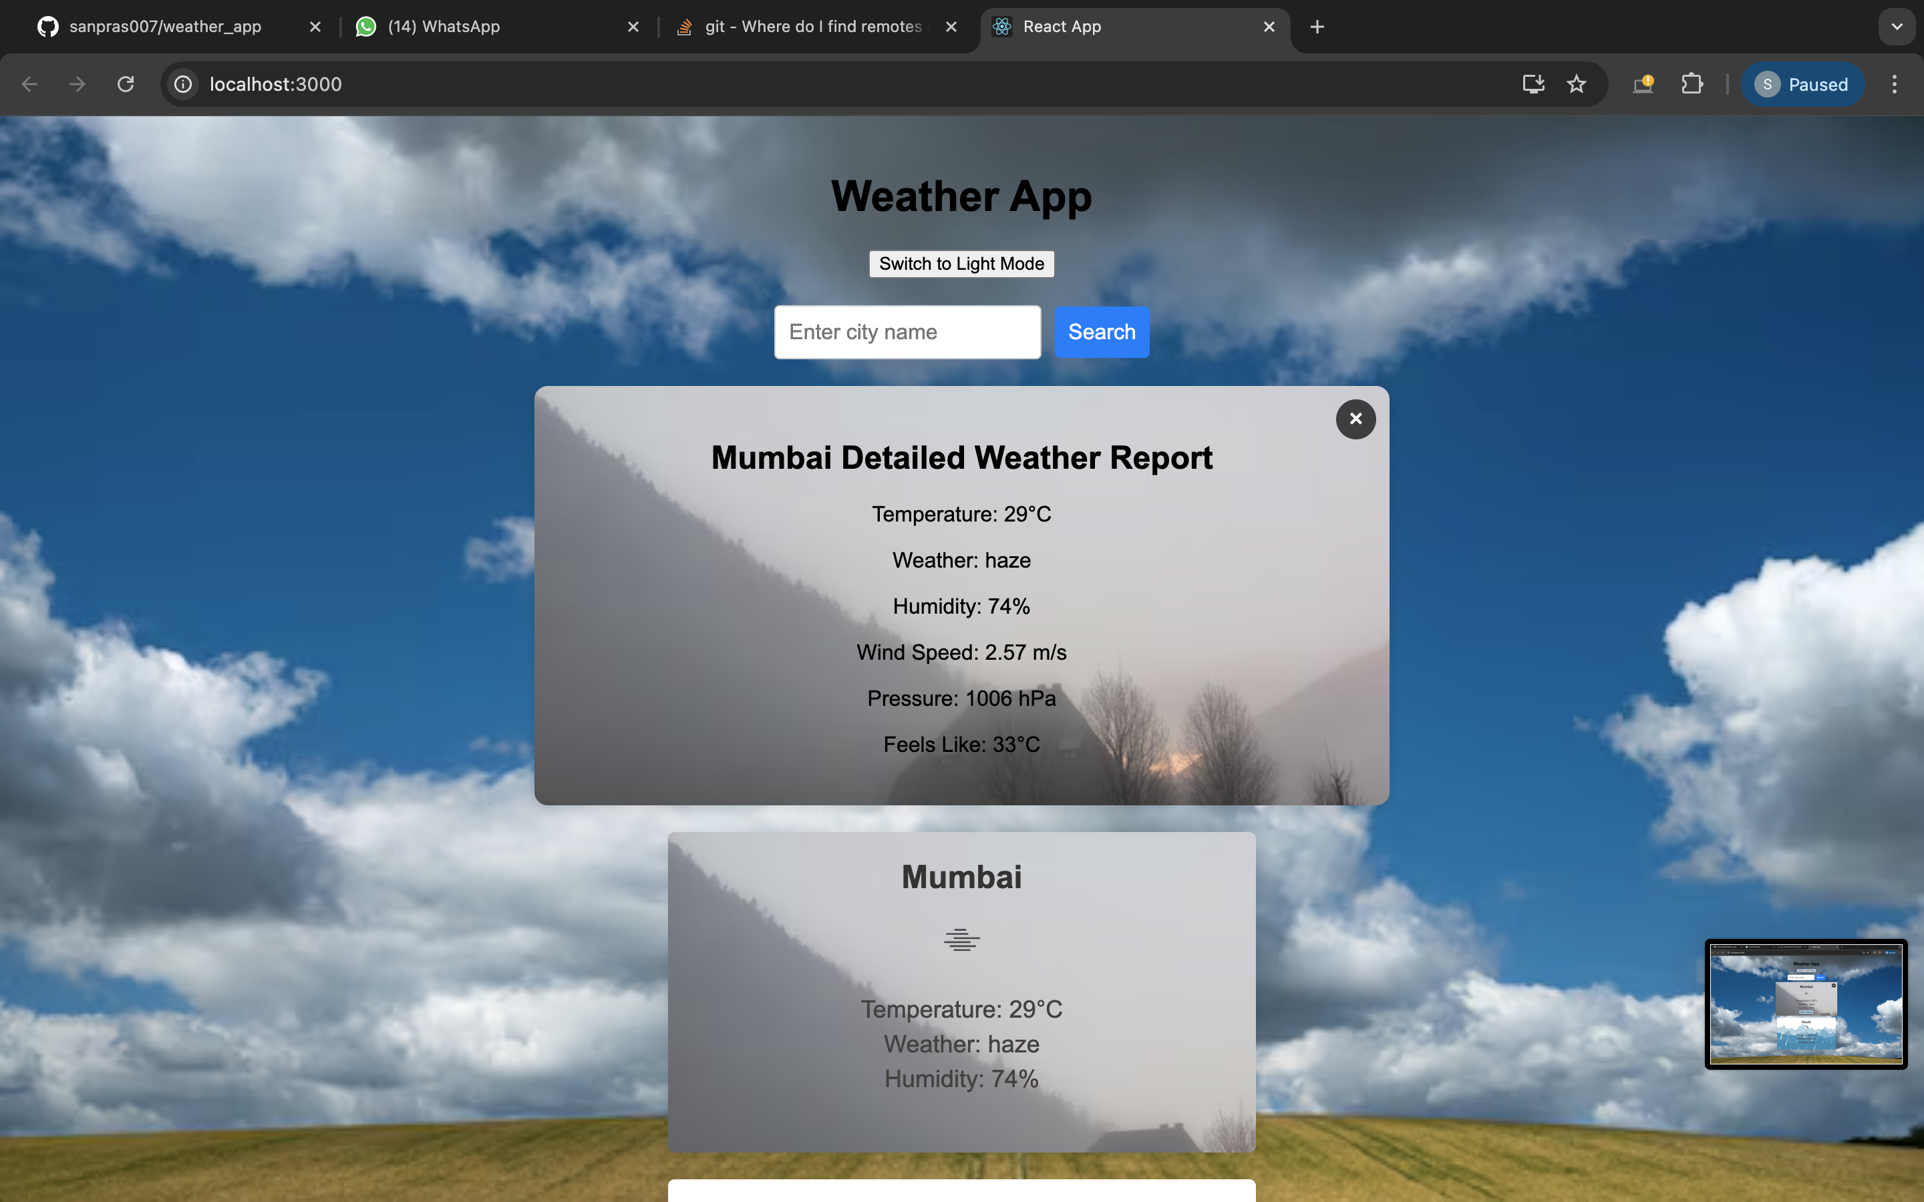Toggle the bookmark star for this page
1924x1202 pixels.
tap(1576, 83)
